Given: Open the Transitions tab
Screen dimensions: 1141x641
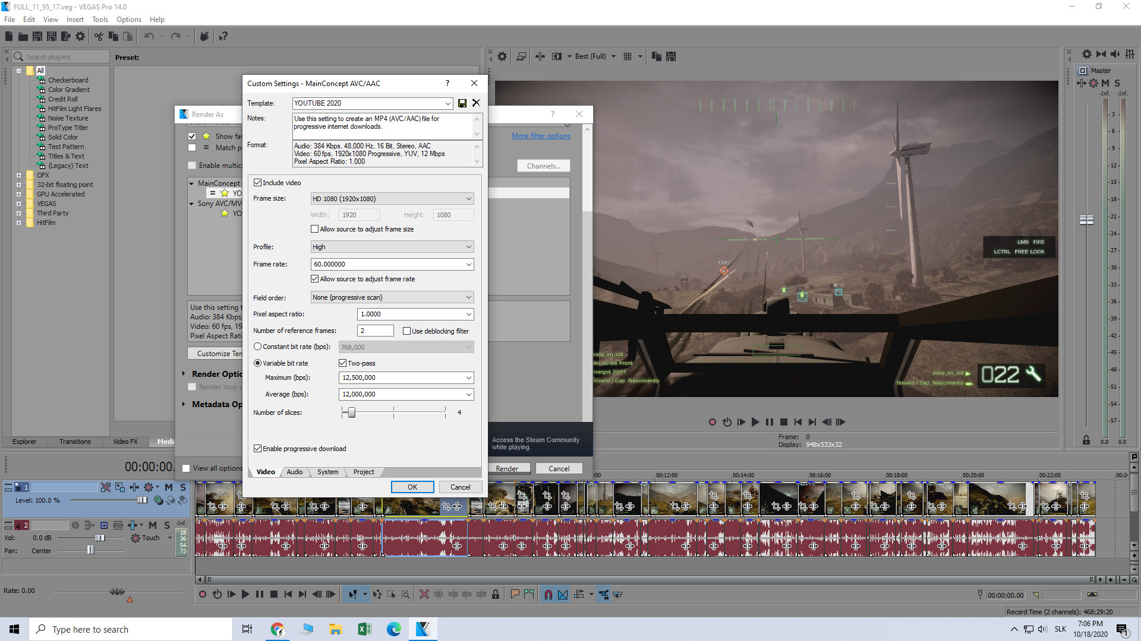Looking at the screenshot, I should 75,442.
